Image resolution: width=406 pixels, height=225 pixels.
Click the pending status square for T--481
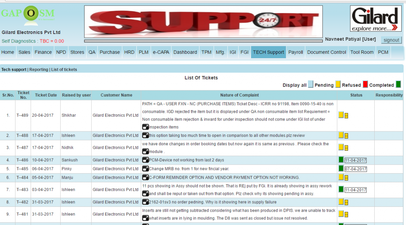[341, 214]
